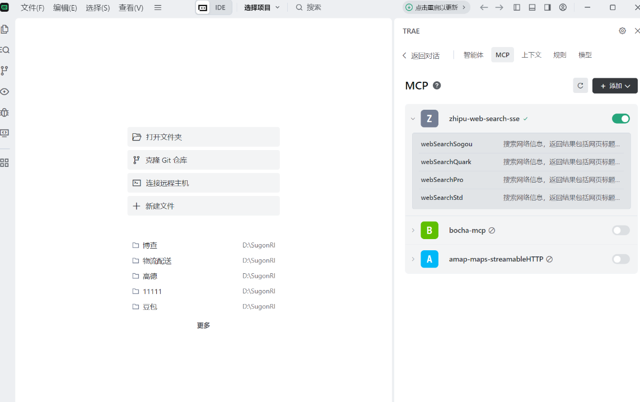
Task: Open the 添加 dropdown button
Action: pyautogui.click(x=615, y=86)
